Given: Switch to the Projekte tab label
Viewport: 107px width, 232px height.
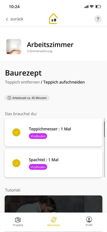Looking at the screenshot, I should point(18,225).
